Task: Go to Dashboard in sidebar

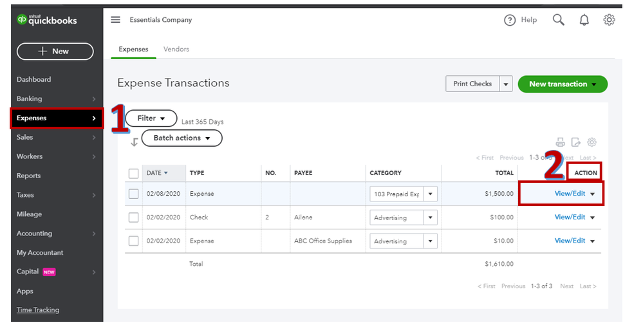Action: tap(33, 80)
